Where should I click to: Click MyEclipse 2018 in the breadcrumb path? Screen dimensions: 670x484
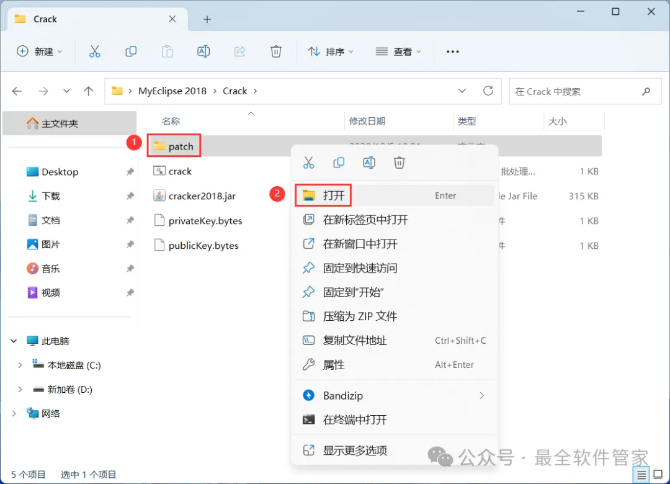[172, 91]
